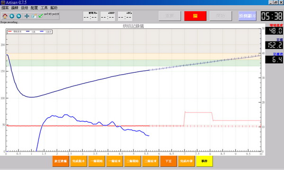Image resolution: width=284 pixels, height=170 pixels.
Task: Click the 烘焙記錄儀 chart title
Action: 133,26
